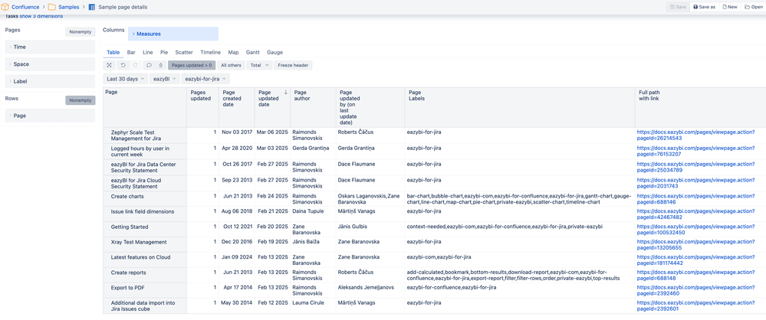
Task: Switch to the Pie chart tab
Action: click(x=164, y=52)
